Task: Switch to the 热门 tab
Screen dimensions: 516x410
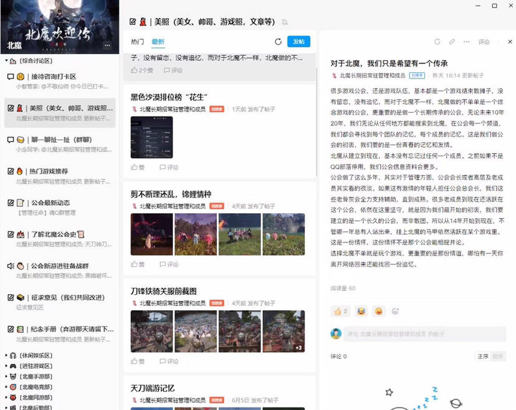Action: 137,42
